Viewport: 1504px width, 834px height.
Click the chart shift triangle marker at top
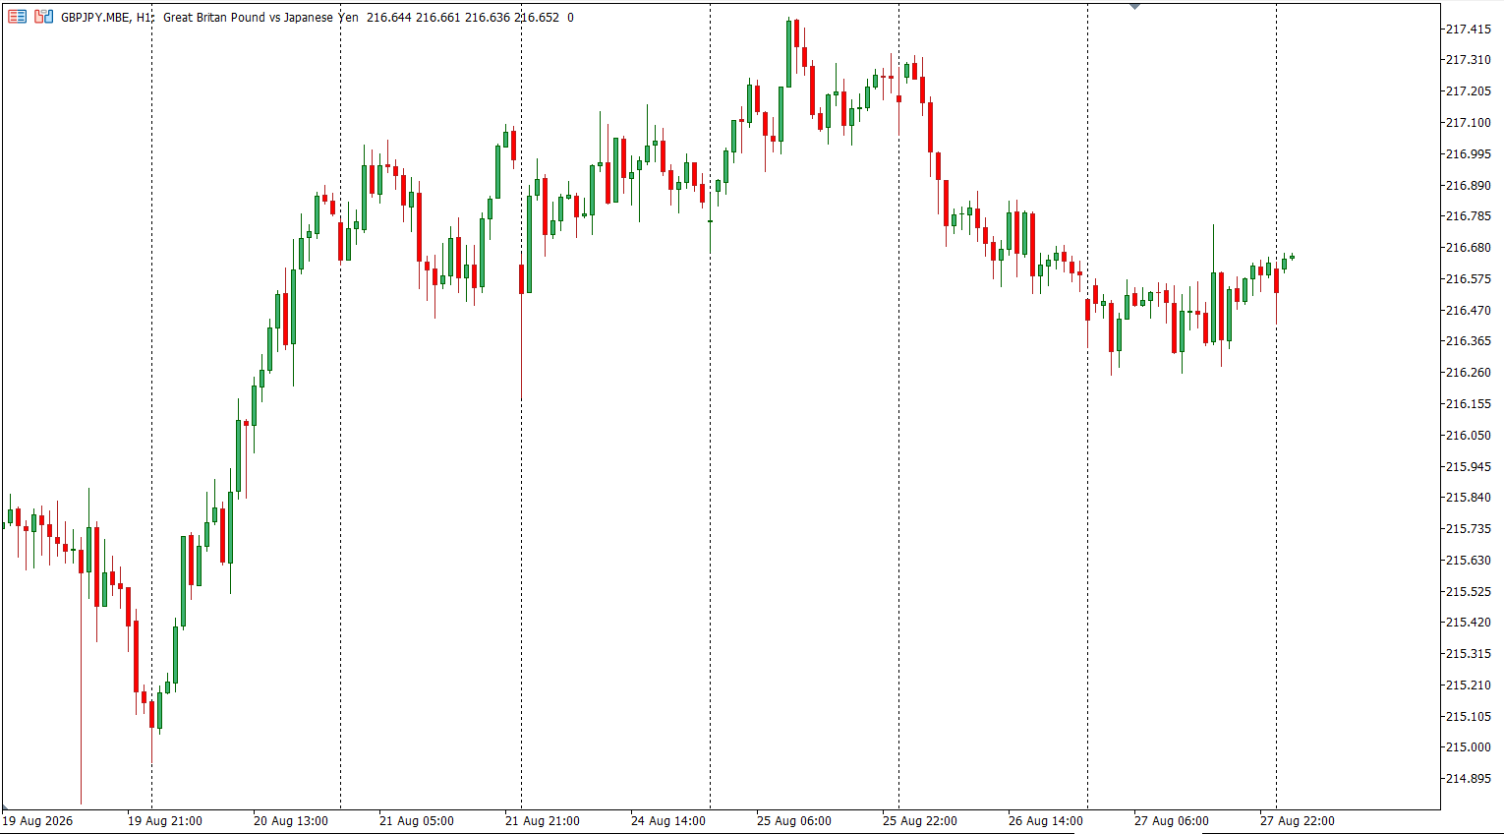[x=1134, y=7]
